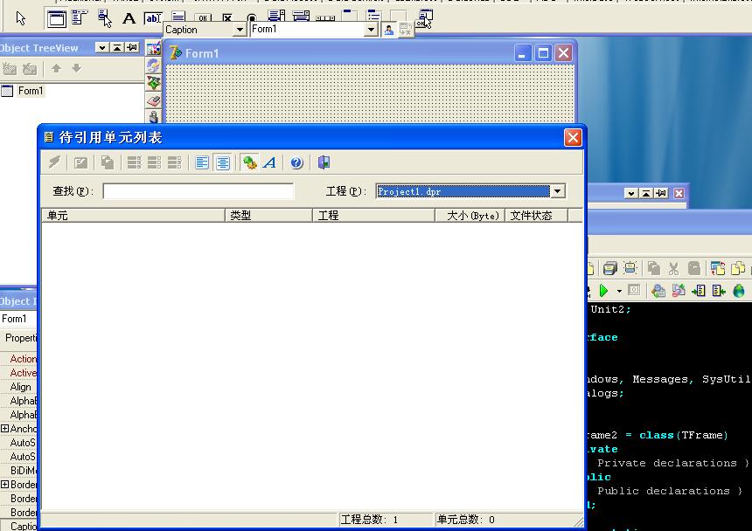
Task: Open the Caption property dropdown
Action: pos(239,30)
